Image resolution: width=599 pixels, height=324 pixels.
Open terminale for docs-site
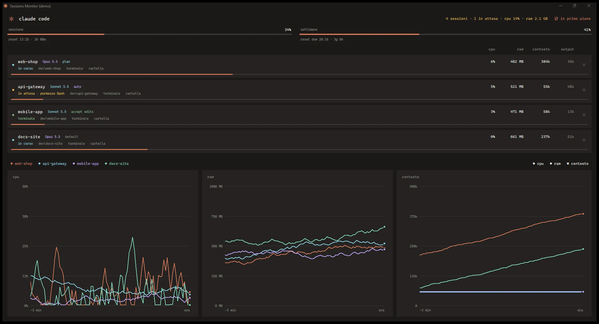76,143
